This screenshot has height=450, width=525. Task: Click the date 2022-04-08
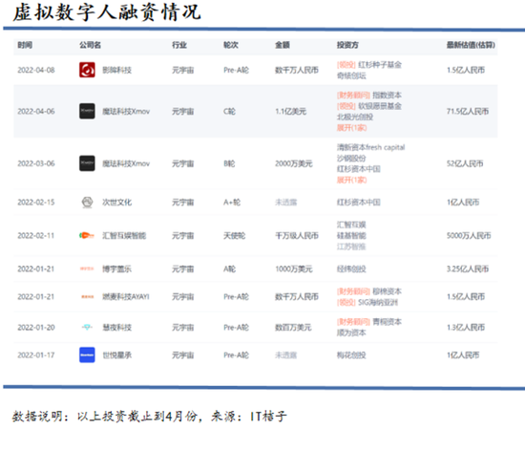(36, 70)
